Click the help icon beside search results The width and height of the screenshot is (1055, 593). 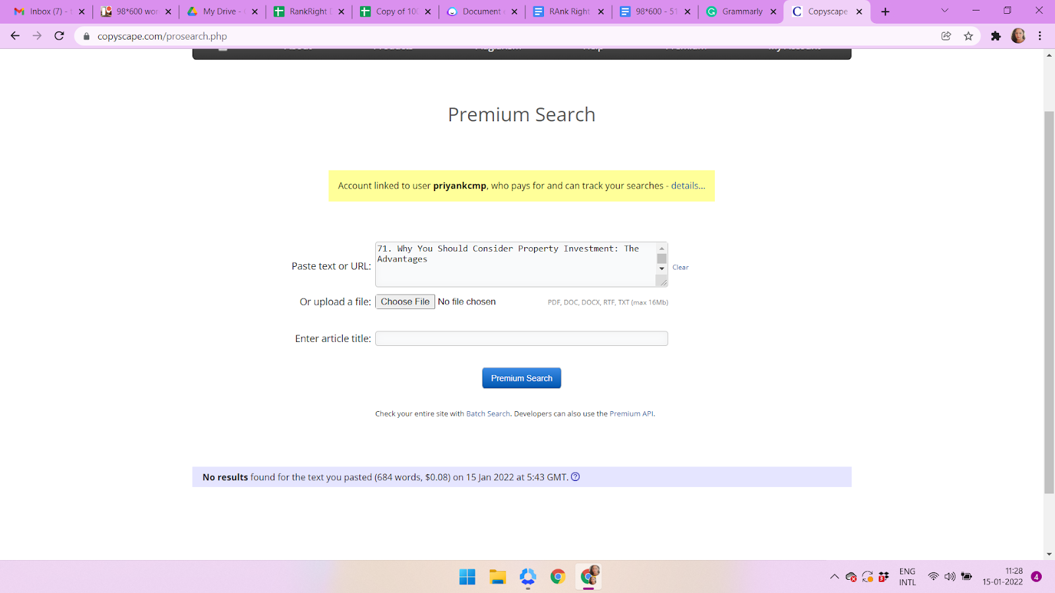[x=576, y=477]
